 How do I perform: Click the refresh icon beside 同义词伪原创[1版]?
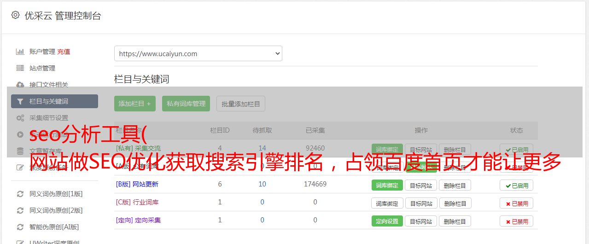(20, 194)
